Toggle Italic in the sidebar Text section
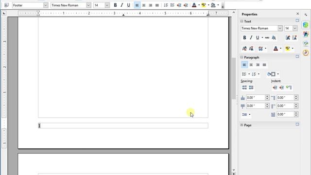The height and width of the screenshot is (175, 311). click(251, 38)
